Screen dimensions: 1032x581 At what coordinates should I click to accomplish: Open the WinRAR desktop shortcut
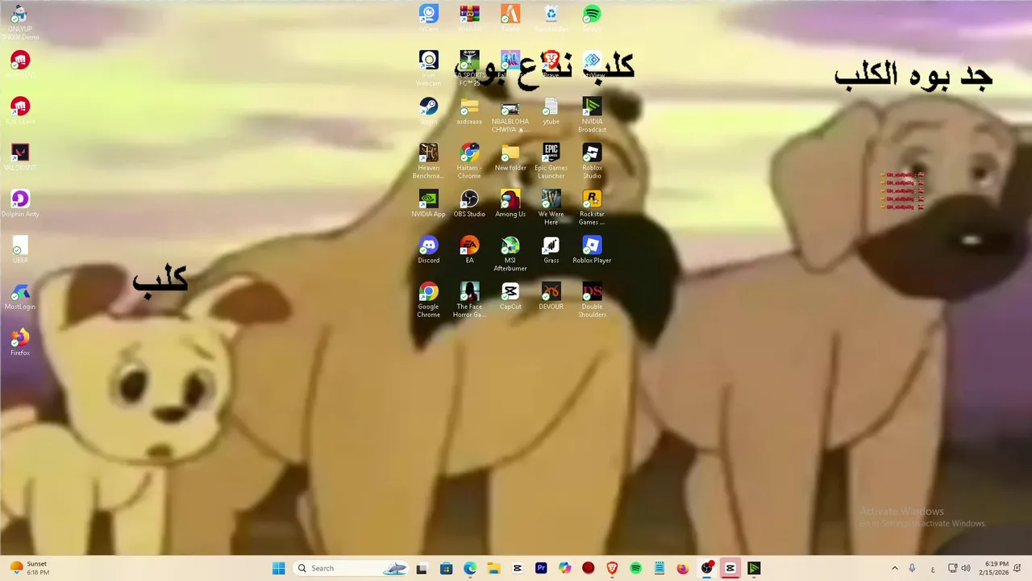(x=469, y=18)
